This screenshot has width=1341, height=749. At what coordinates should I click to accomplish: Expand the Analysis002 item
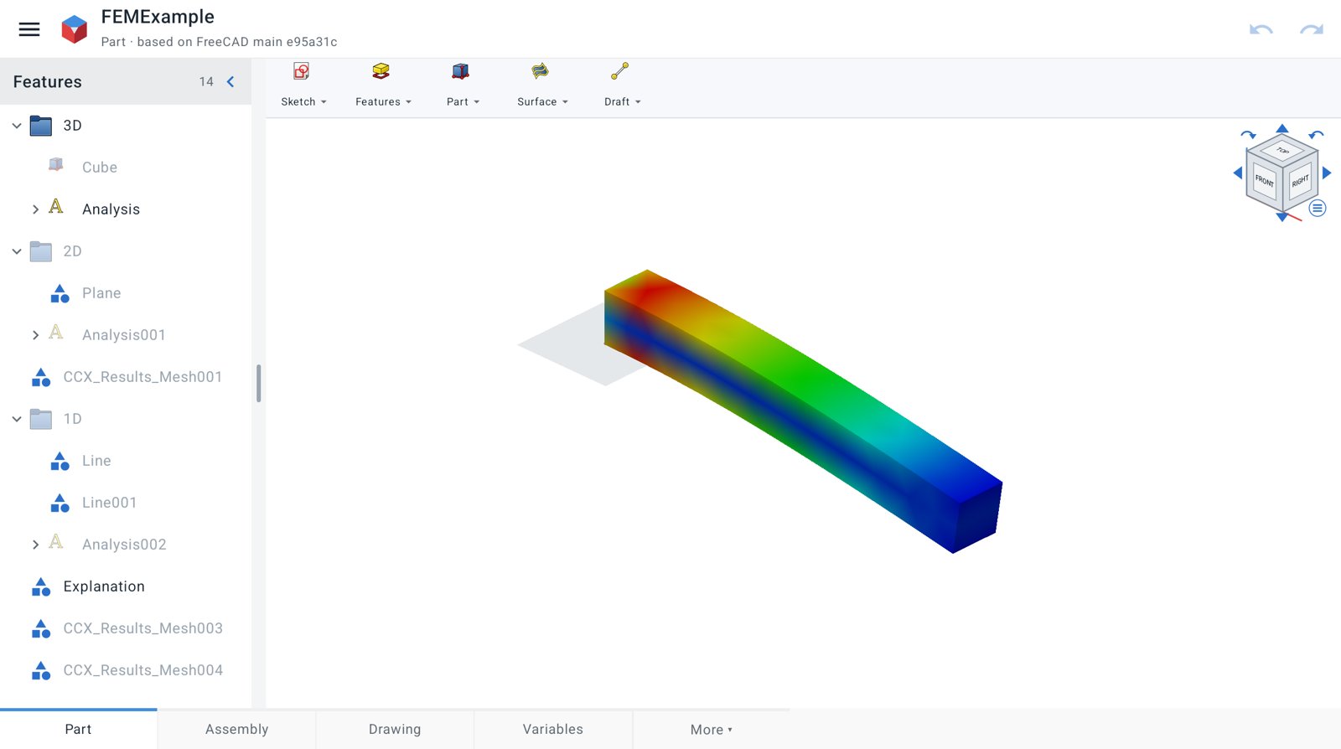35,545
